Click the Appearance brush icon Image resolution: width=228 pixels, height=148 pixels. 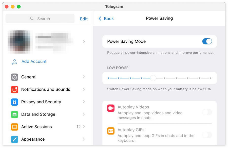[14, 139]
